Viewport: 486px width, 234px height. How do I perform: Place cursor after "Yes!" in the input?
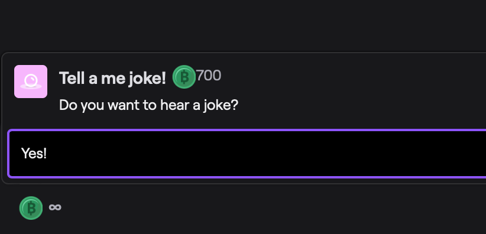[x=47, y=154]
